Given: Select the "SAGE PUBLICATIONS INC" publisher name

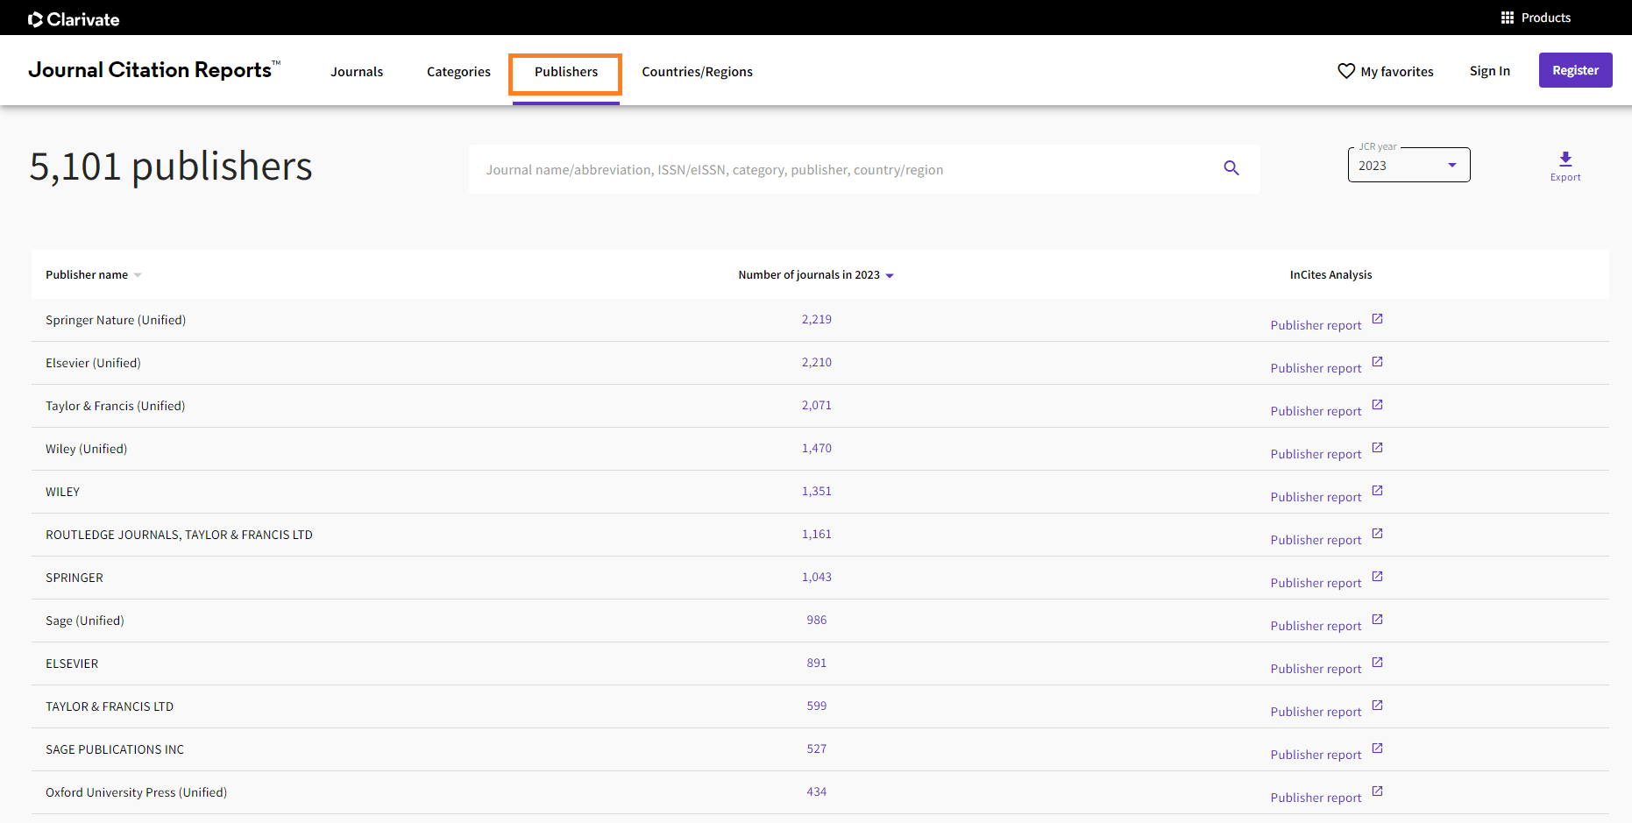Looking at the screenshot, I should [115, 749].
